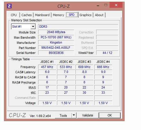This screenshot has height=130, width=141.
Task: Click the tRAS value 20
Action: [66, 87]
